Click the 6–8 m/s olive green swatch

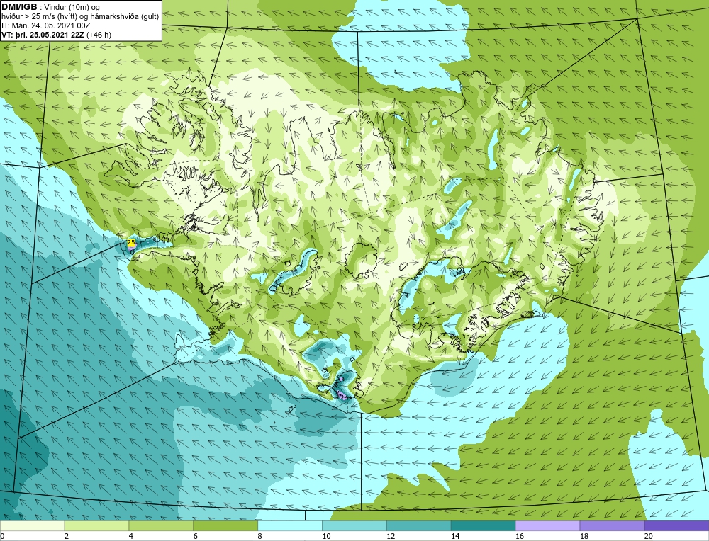point(225,525)
